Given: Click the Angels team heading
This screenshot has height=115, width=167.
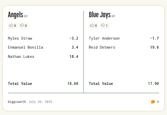Looking at the screenshot, I should coord(16,15).
